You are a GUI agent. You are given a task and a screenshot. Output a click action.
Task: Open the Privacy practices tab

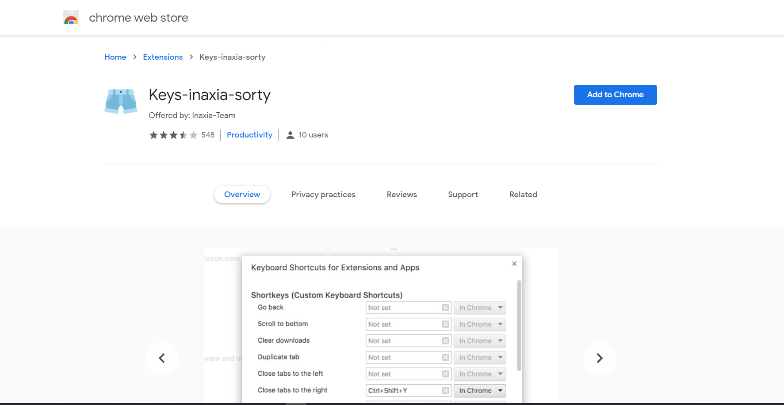(323, 195)
